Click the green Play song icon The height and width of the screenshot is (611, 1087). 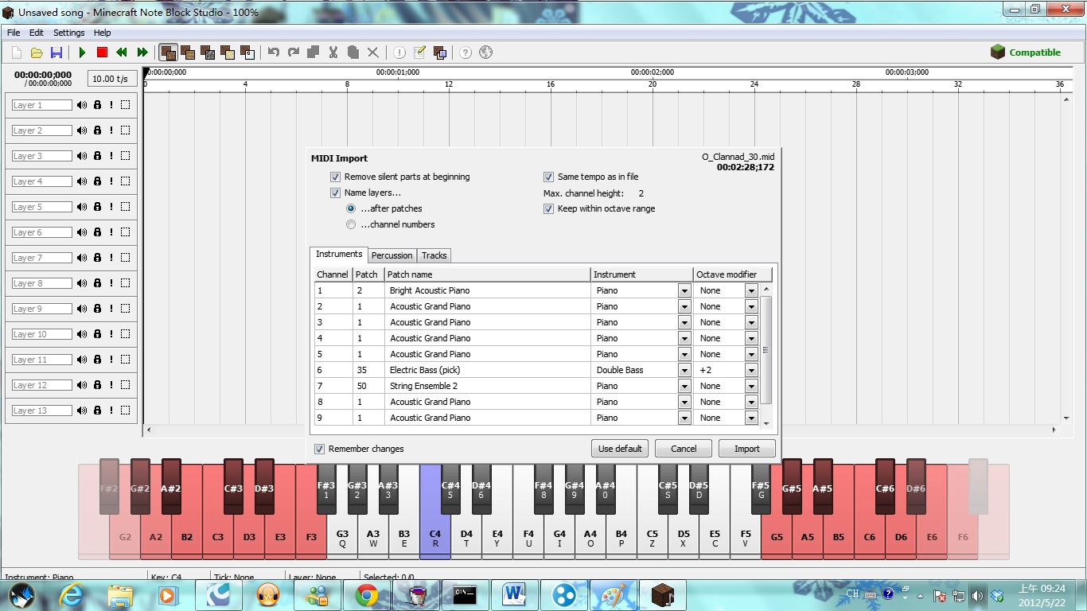[82, 53]
